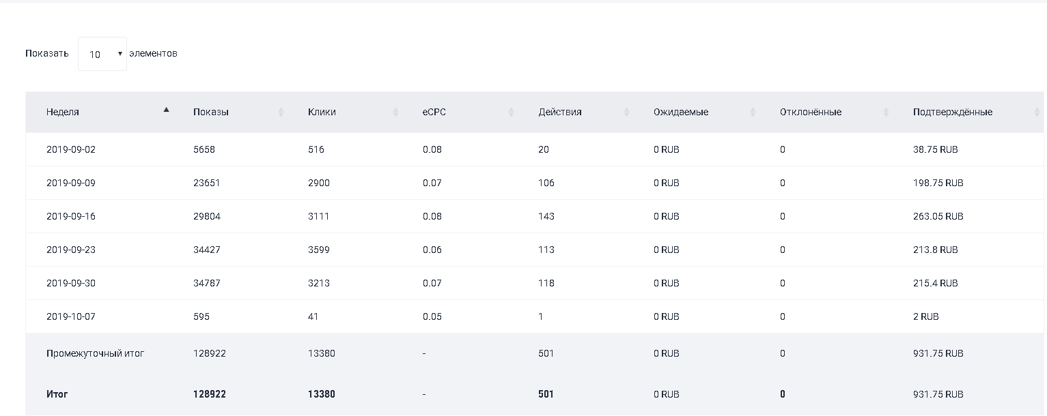Viewport: 1047px width, 416px height.
Task: Click sort icon in Отклонённые column
Action: coord(887,113)
